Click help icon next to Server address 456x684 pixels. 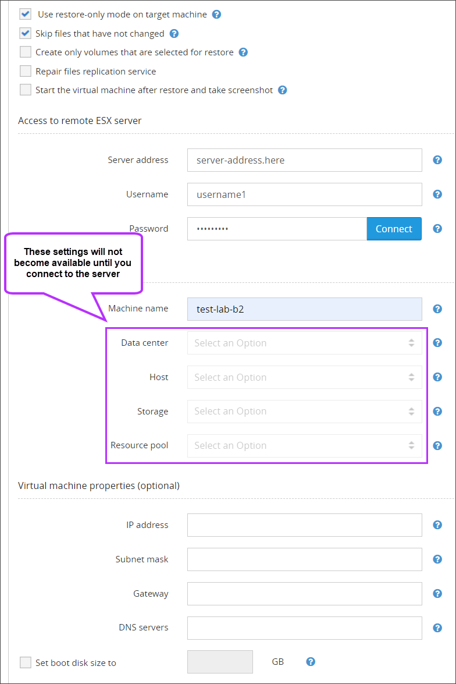[437, 160]
